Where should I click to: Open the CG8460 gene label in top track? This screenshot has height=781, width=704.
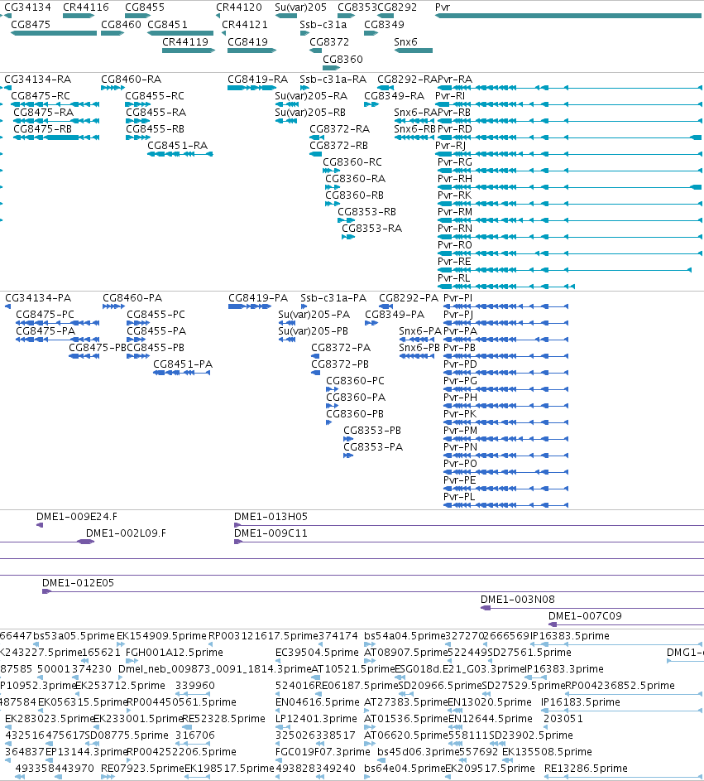(121, 24)
